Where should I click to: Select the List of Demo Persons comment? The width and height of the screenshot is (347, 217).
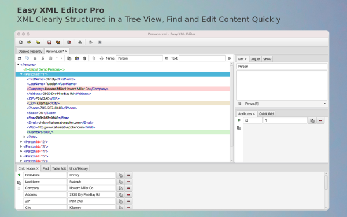[x=44, y=69]
